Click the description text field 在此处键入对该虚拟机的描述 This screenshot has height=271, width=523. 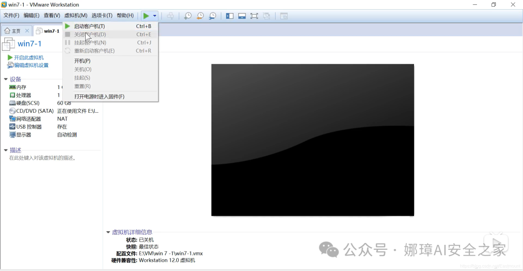(x=43, y=158)
